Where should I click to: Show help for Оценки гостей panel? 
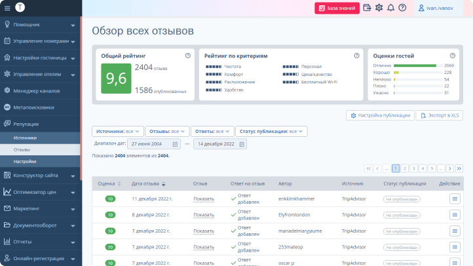coord(453,56)
